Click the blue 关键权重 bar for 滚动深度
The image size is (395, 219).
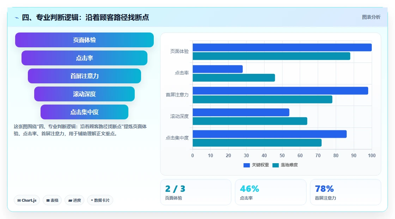[241, 112]
